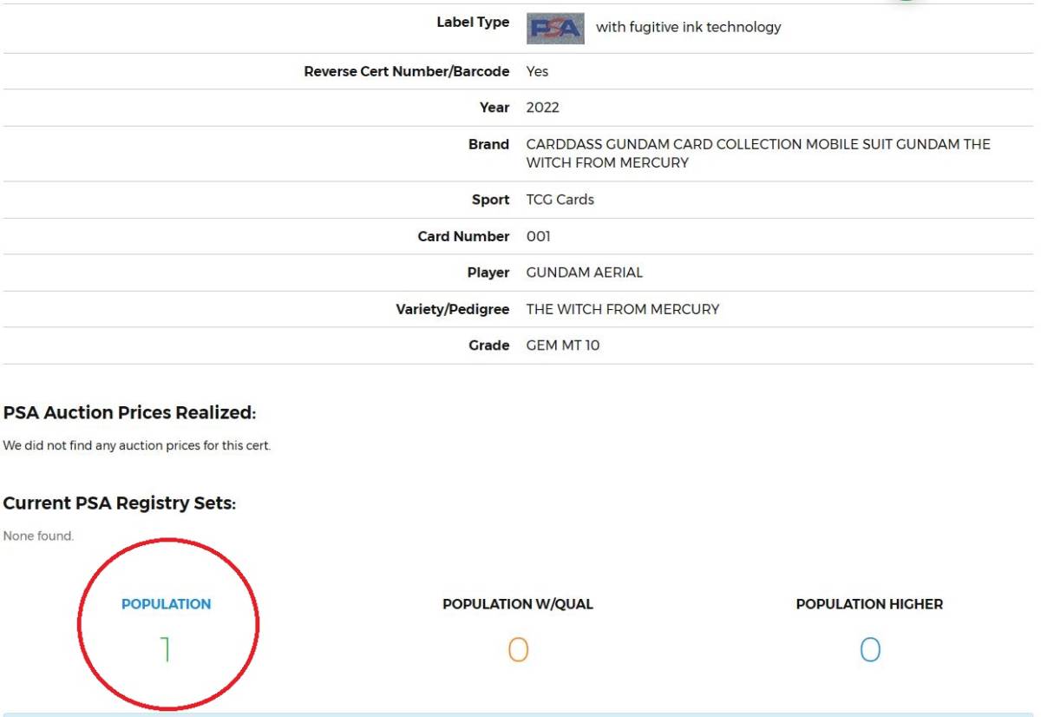Click the Brand field label

(489, 144)
